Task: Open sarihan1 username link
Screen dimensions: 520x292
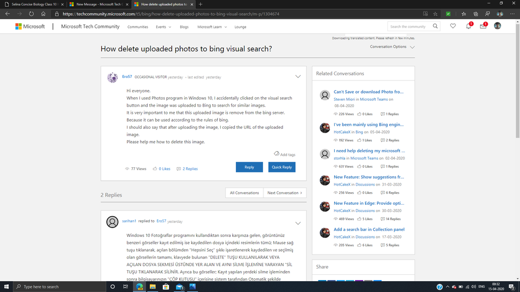Action: pos(129,221)
